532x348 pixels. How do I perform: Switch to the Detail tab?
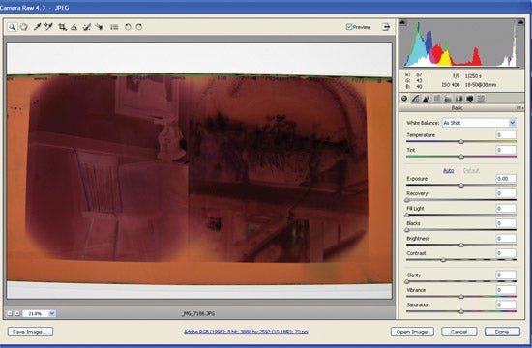pos(427,99)
